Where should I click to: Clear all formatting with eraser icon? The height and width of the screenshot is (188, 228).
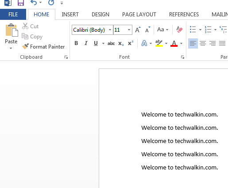(x=179, y=30)
